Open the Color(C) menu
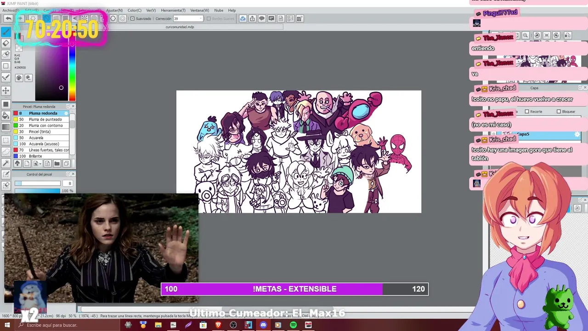Screen dimensions: 588x331 pyautogui.click(x=135, y=10)
